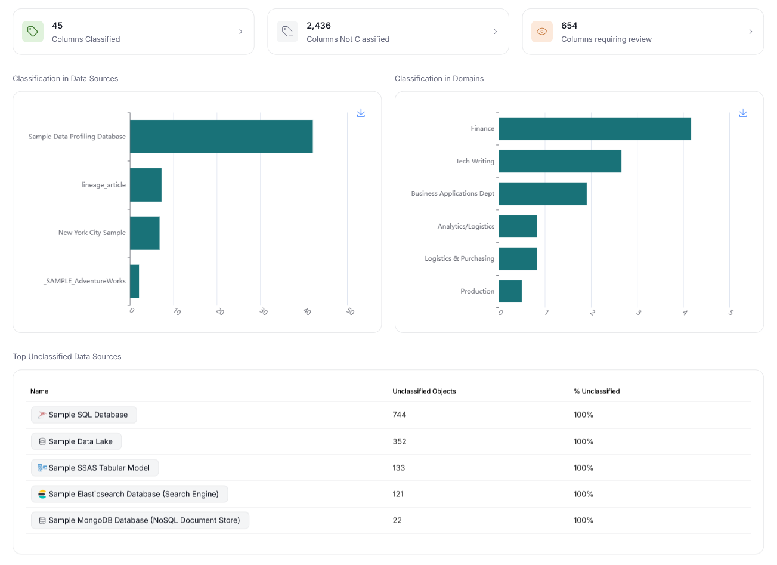
Task: Click the orange eye icon for review columns
Action: [x=542, y=32]
